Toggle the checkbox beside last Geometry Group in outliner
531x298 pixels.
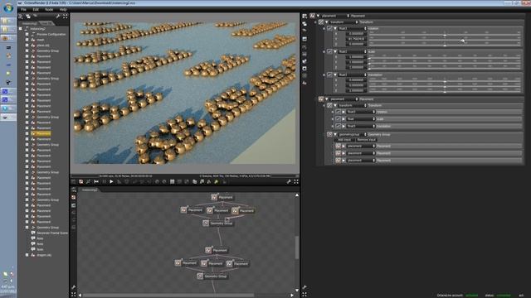27,228
